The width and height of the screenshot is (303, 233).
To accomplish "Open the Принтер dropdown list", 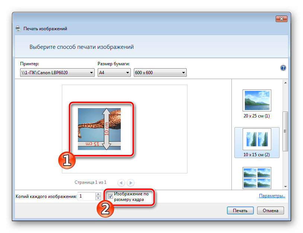I will pos(57,73).
